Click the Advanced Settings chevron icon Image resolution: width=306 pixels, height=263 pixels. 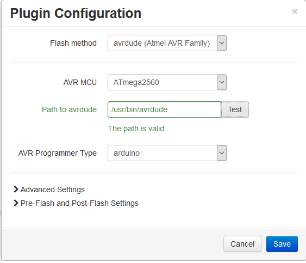(16, 189)
